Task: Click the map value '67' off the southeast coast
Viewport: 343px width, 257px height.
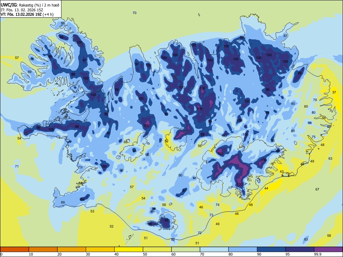Action: pyautogui.click(x=317, y=189)
